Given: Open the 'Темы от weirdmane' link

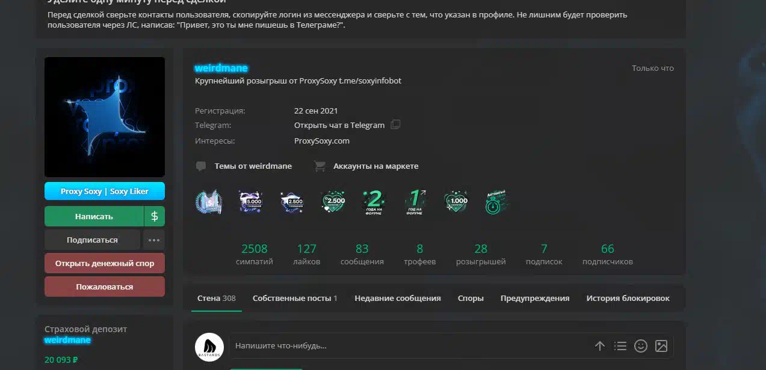Looking at the screenshot, I should (x=253, y=166).
